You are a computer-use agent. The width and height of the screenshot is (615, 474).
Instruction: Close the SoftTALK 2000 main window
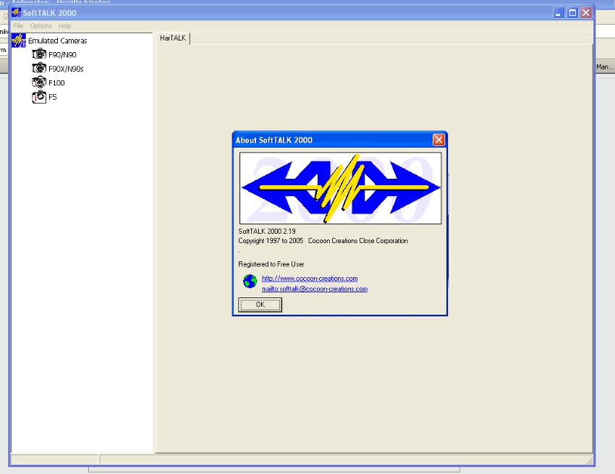[x=586, y=12]
